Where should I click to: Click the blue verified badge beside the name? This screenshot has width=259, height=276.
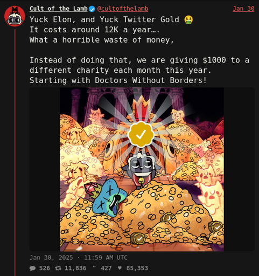tap(92, 9)
